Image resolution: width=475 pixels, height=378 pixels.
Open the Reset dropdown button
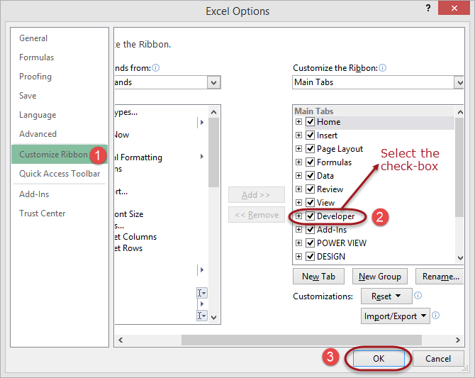click(386, 296)
